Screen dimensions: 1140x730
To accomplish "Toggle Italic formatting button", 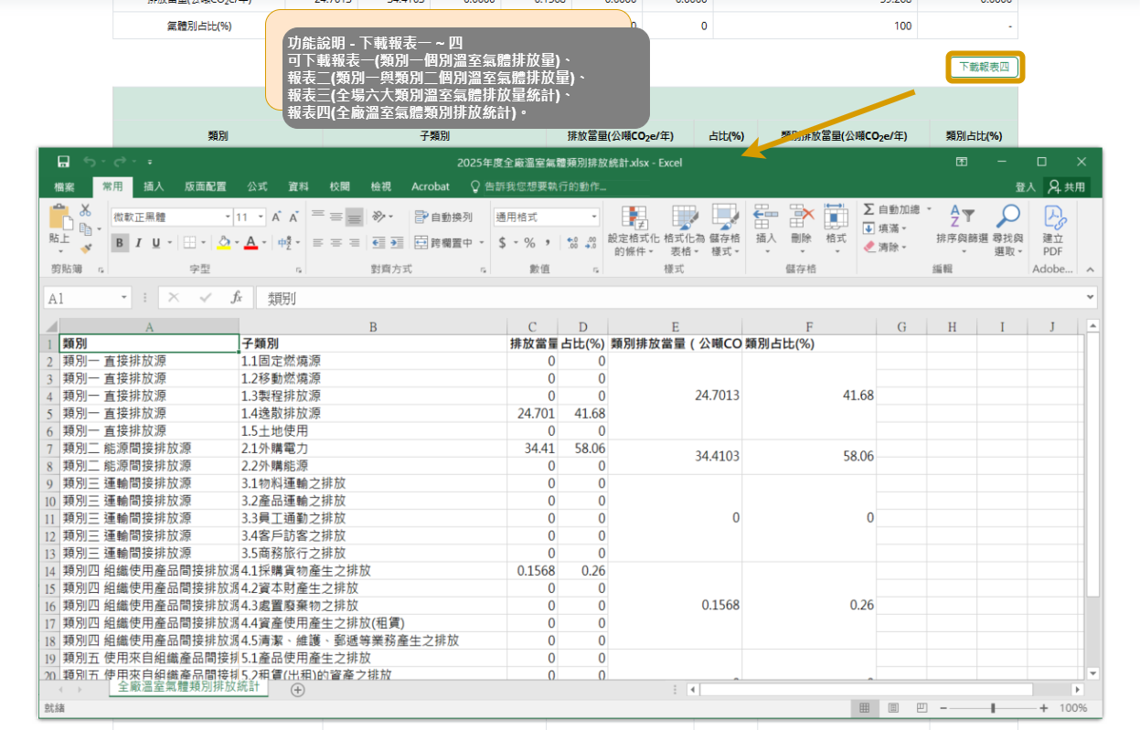I will tap(138, 243).
